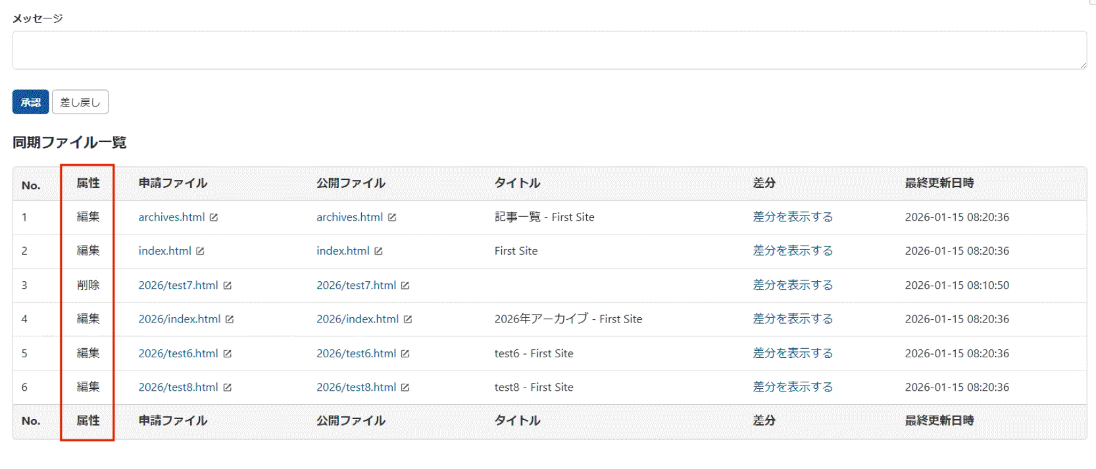
Task: Open public file link 2026/index.html
Action: (x=357, y=319)
